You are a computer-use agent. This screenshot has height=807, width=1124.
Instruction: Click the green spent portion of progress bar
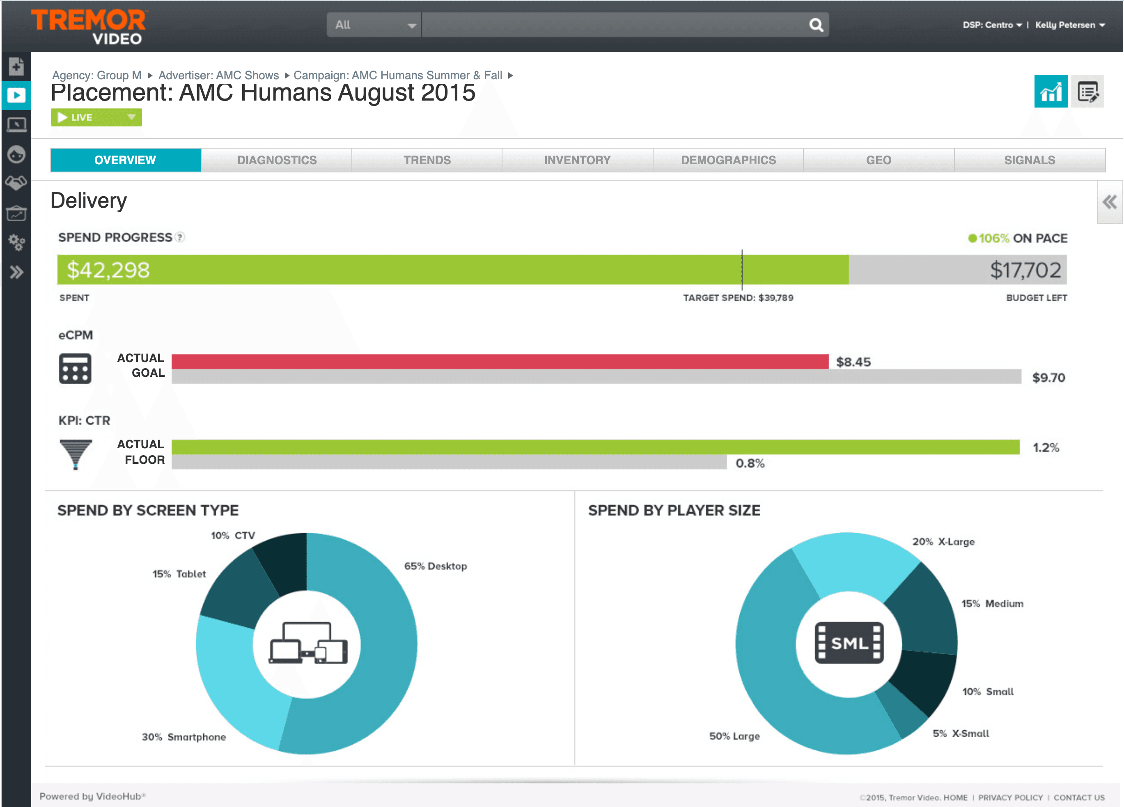point(453,270)
